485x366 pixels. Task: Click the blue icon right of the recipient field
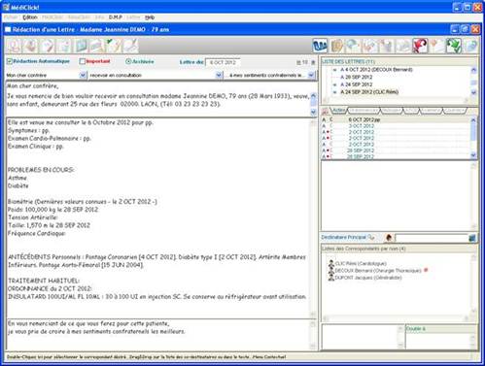[x=472, y=238]
